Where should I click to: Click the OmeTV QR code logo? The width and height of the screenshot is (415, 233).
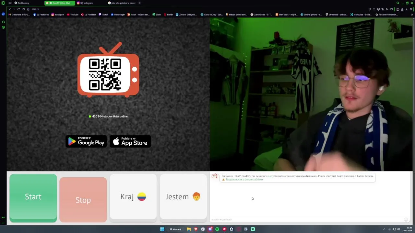(108, 70)
